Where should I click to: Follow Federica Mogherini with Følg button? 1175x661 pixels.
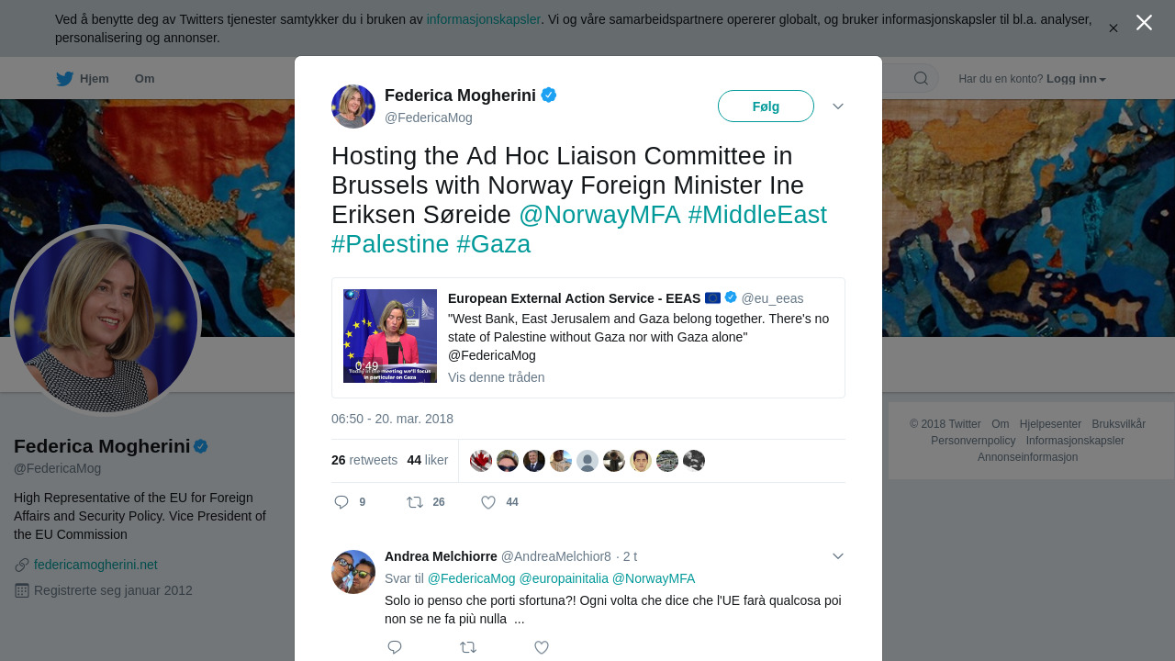point(766,106)
